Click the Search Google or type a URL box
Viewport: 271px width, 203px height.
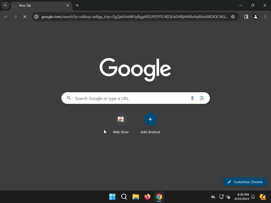[135, 98]
